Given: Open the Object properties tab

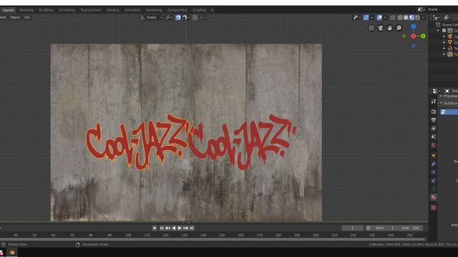Looking at the screenshot, I should coord(434,156).
